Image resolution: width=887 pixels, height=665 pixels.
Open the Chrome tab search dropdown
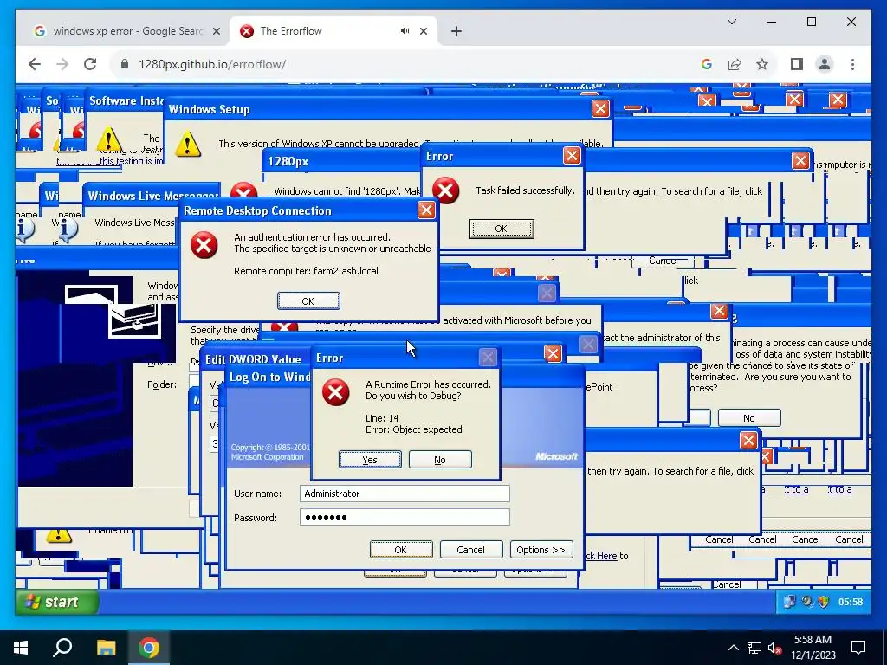click(731, 22)
